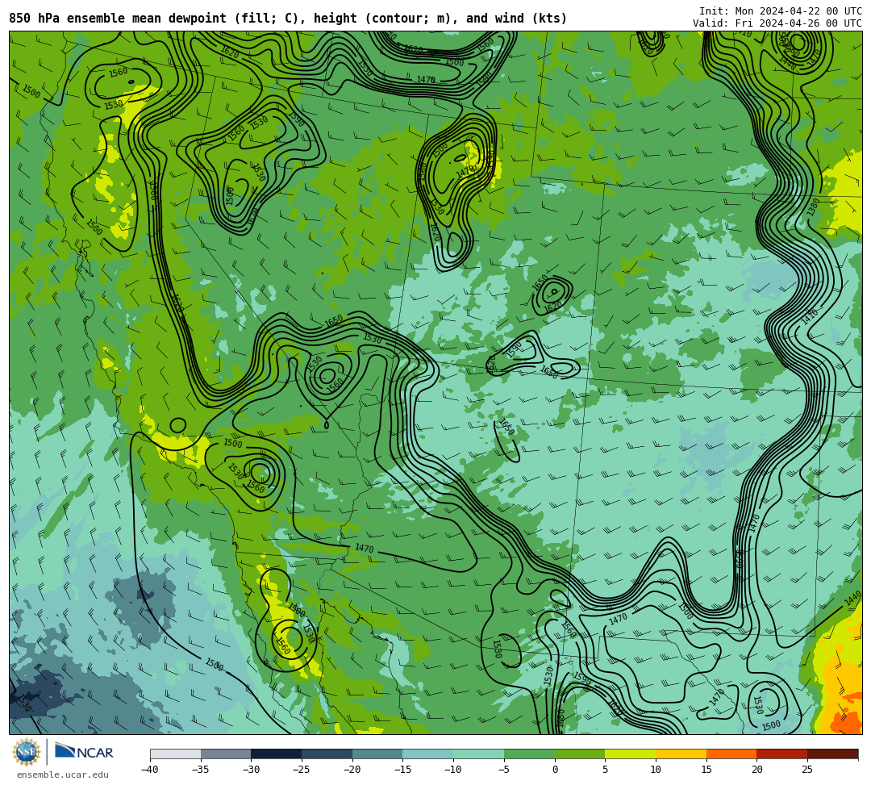Click the 15 colorbar tick label
871x785 pixels.
[706, 770]
